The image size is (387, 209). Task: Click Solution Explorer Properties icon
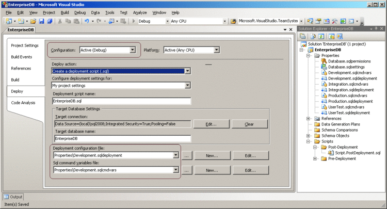tap(302, 37)
